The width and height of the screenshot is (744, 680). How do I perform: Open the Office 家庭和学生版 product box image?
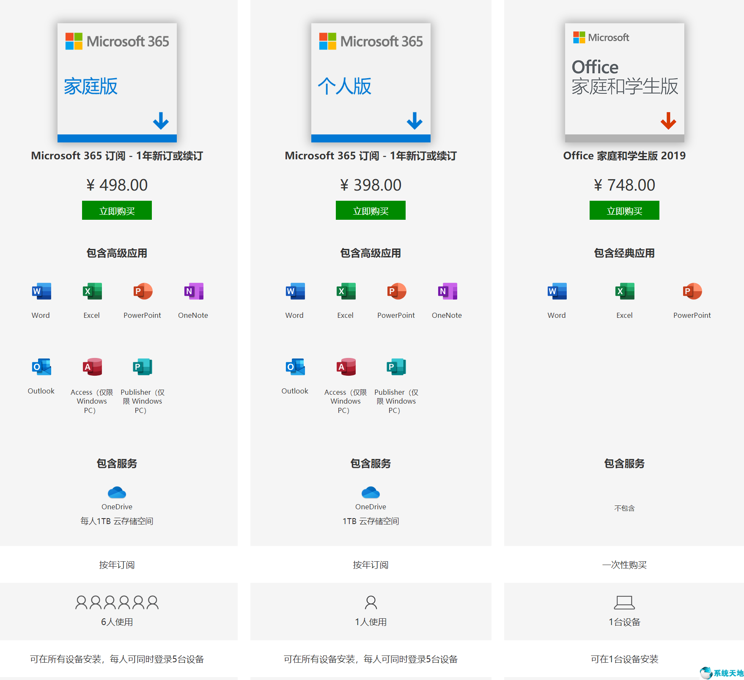click(x=625, y=83)
